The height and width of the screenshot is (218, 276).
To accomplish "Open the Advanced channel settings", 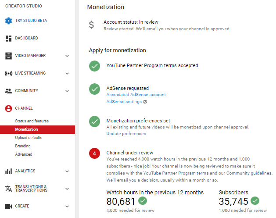I will [x=24, y=154].
